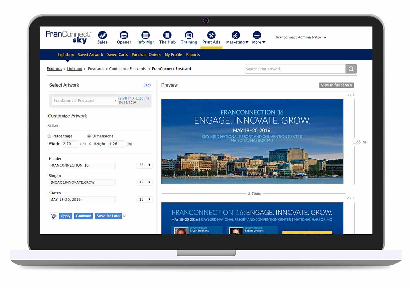Run the ABC spell check icon
412x286 pixels.
coord(53,216)
